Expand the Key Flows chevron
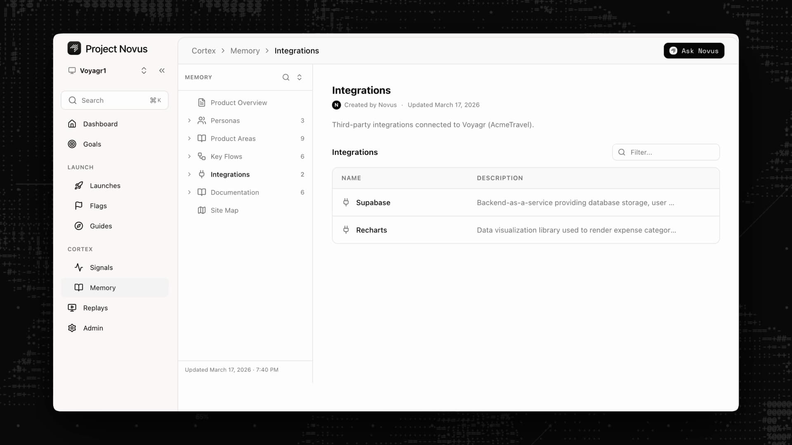Screen dimensions: 792x445 tap(189, 157)
